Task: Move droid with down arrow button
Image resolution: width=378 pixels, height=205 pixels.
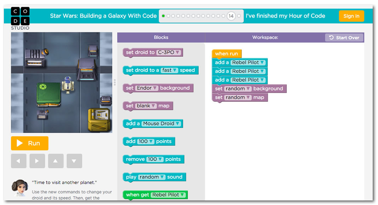Action: pyautogui.click(x=74, y=161)
